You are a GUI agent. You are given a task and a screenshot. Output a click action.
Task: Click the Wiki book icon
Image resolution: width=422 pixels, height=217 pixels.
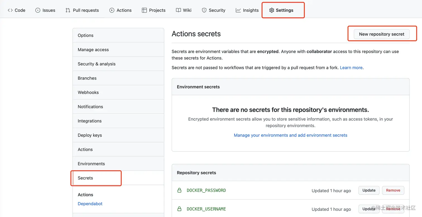coord(178,10)
